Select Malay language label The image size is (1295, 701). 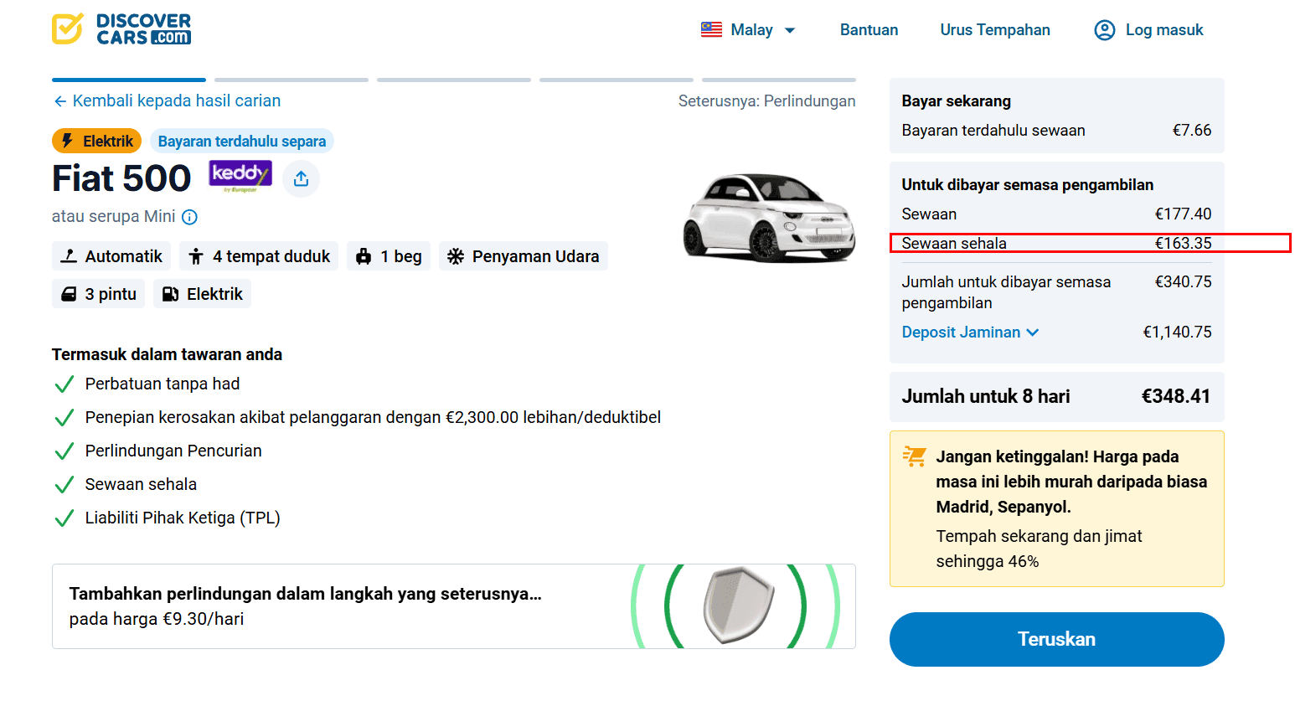pos(751,30)
